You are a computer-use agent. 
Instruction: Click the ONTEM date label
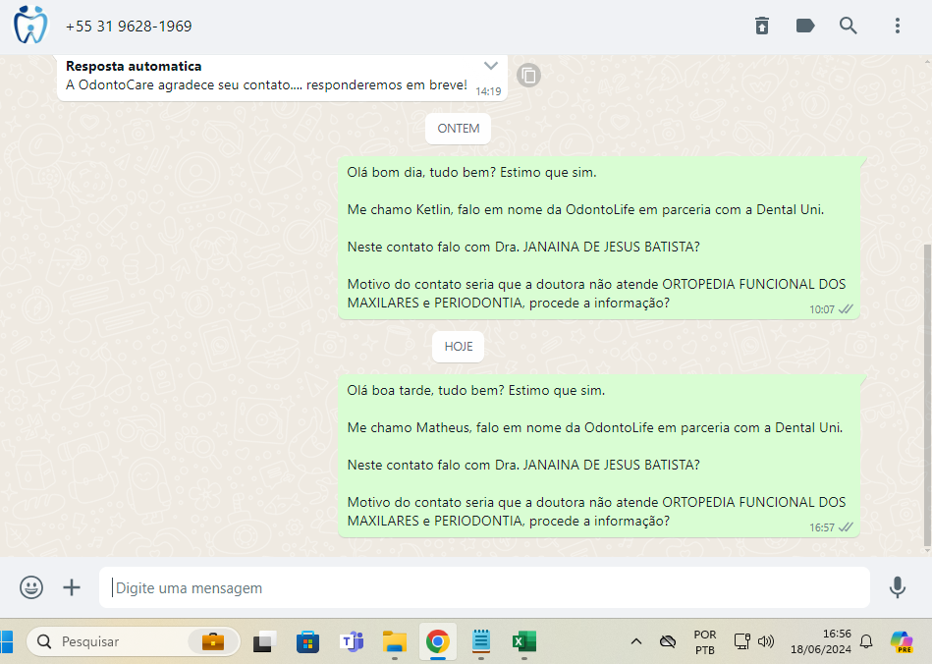pyautogui.click(x=458, y=129)
